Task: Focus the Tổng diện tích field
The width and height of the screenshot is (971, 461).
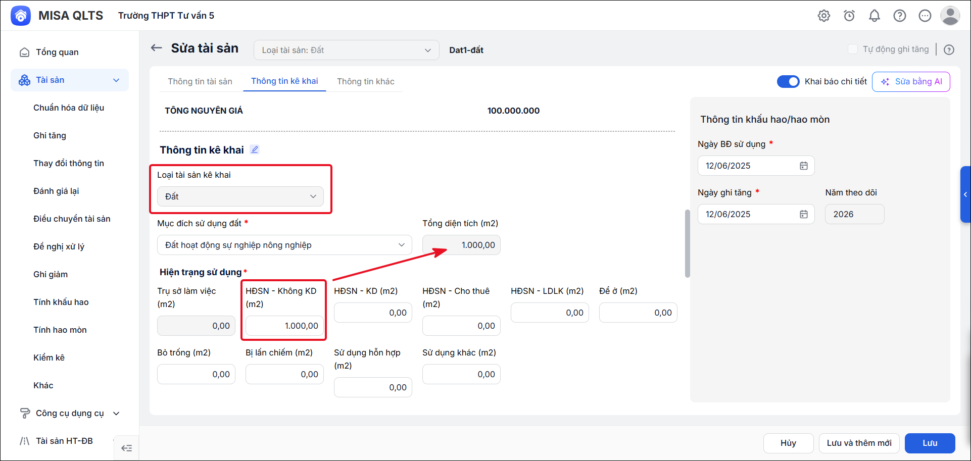Action: [x=461, y=245]
